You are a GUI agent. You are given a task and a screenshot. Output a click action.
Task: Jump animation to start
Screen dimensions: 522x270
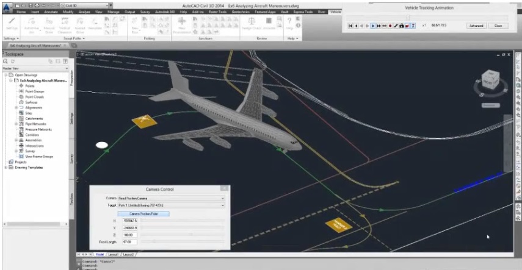click(350, 26)
